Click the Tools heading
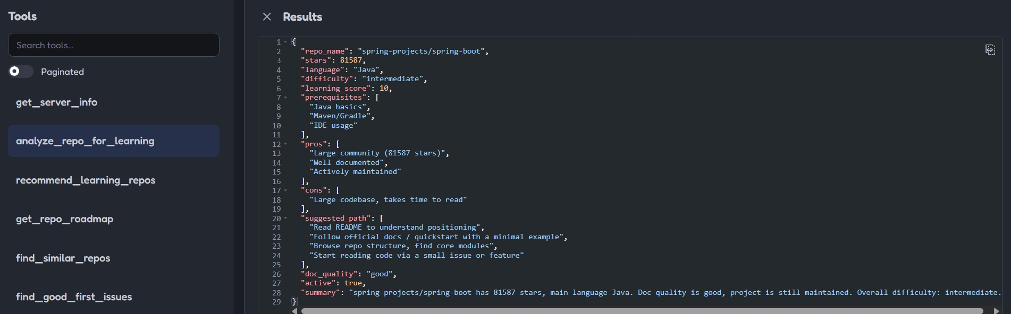The width and height of the screenshot is (1011, 314). tap(22, 16)
